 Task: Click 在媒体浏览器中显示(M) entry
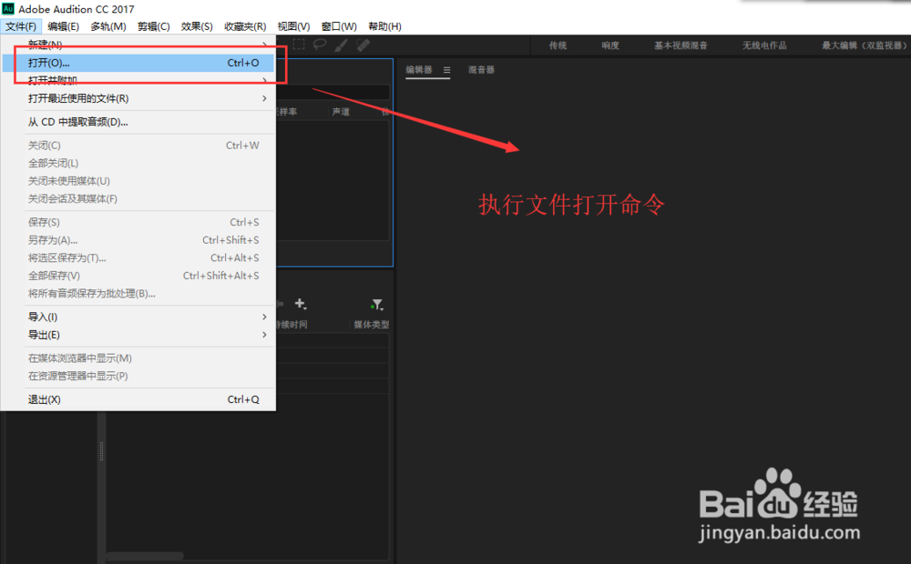click(138, 358)
